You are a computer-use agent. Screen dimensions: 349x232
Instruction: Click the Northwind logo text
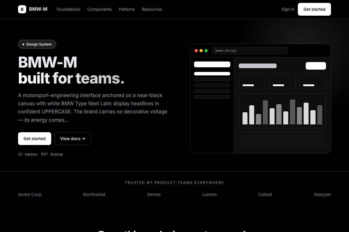[x=94, y=195]
